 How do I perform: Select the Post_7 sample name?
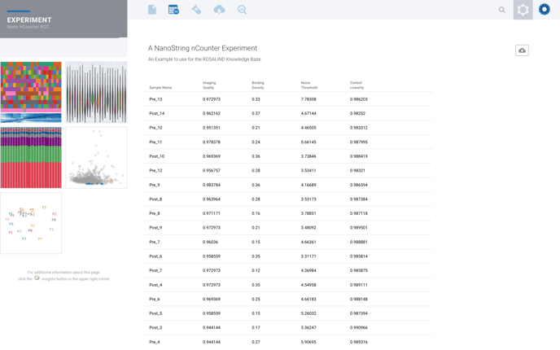[155, 270]
